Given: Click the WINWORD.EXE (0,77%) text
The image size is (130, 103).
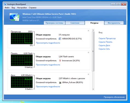Looking at the screenshot, I should (72, 39).
